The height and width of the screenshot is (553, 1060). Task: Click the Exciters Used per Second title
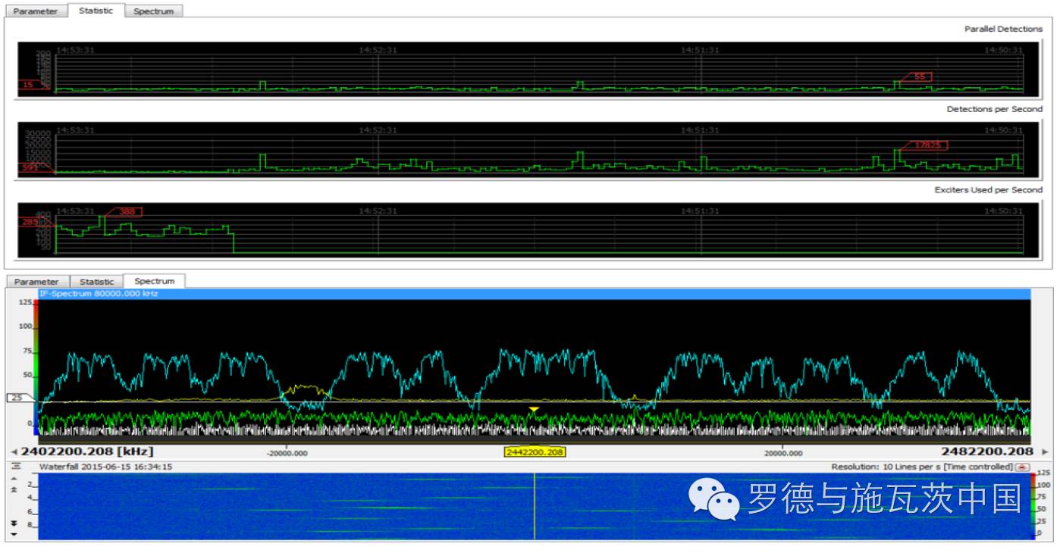pos(988,189)
